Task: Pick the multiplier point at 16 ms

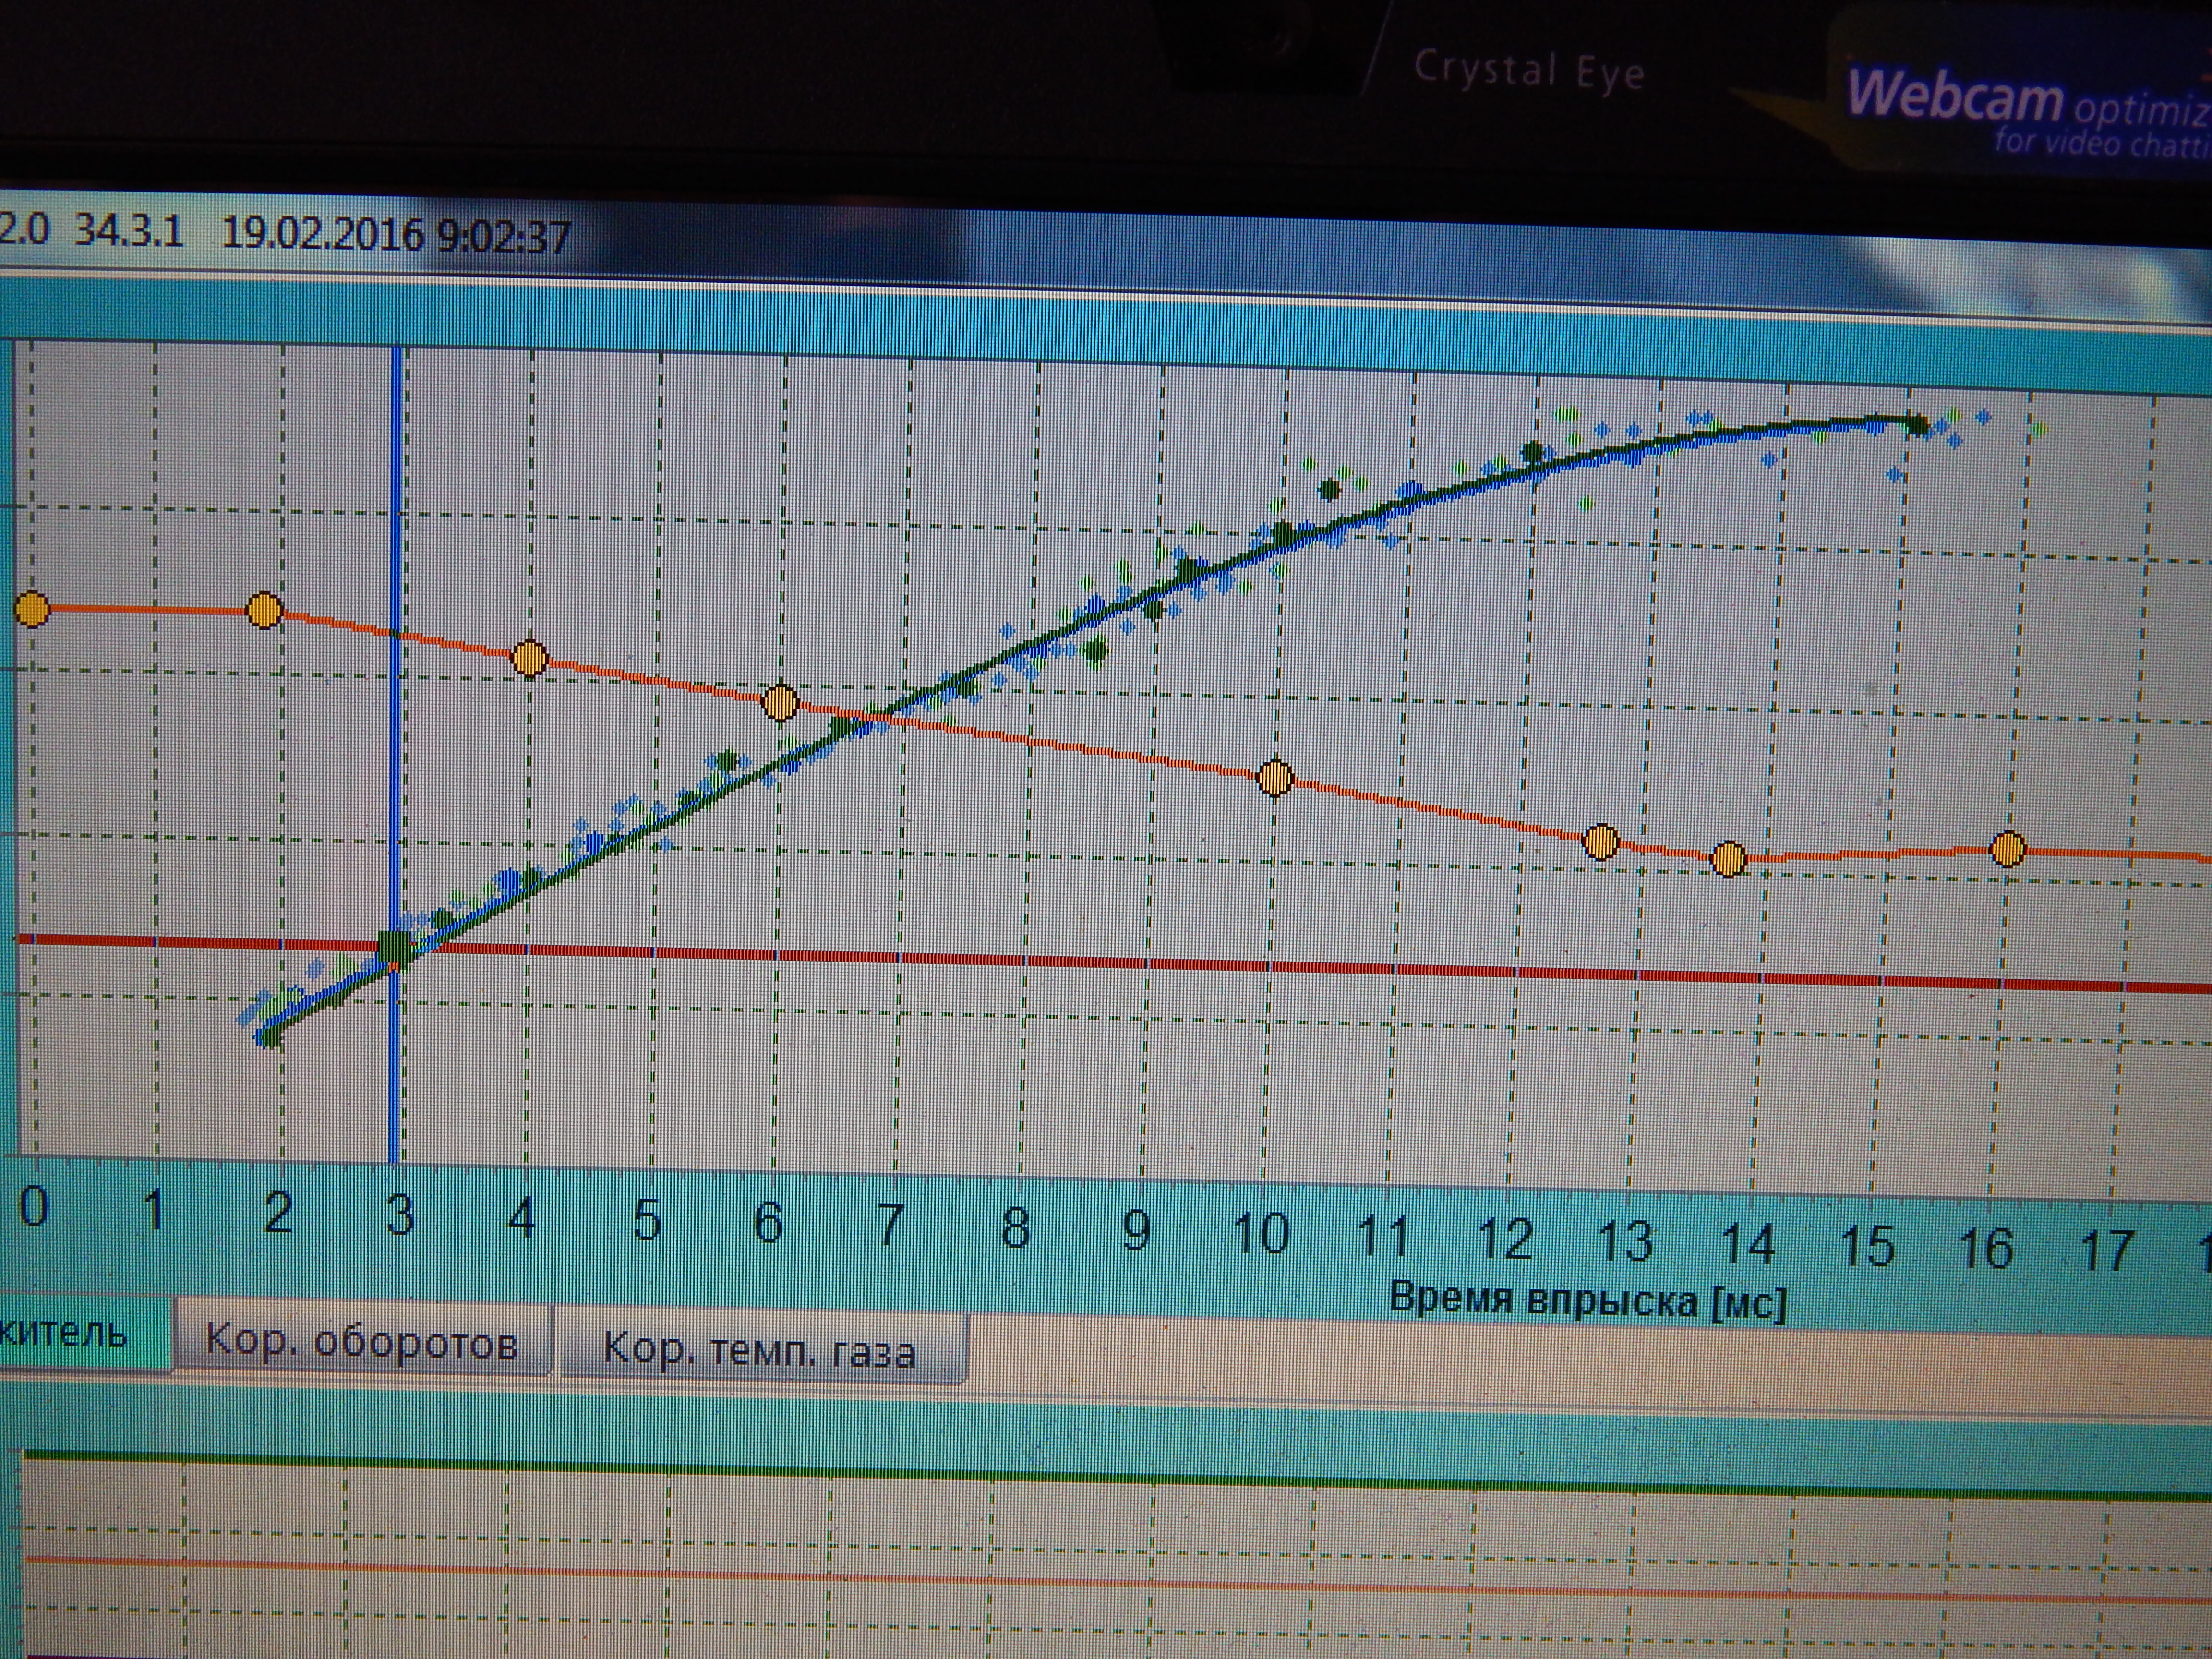Action: point(2007,850)
